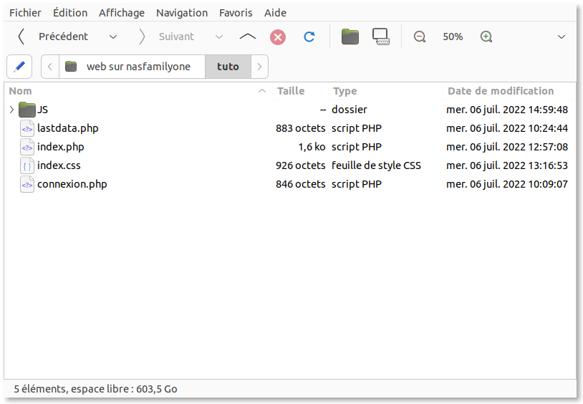Expand the JS folder tree arrow
The image size is (583, 404).
pos(11,110)
